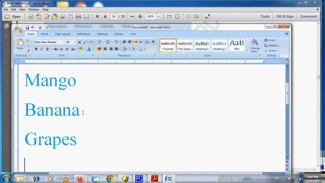Go to next page in Adobe Reader

point(105,17)
